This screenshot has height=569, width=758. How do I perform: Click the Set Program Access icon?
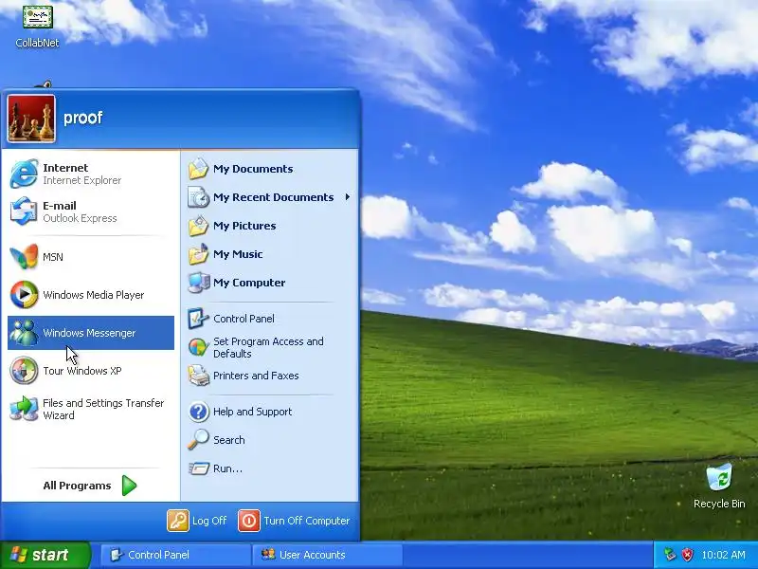pos(198,347)
